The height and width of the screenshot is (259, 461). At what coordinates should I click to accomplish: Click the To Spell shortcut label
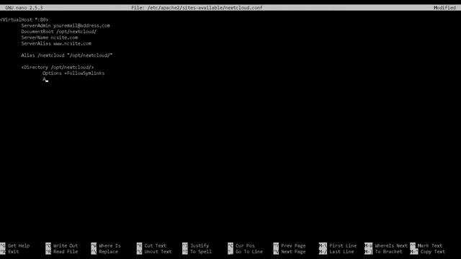coord(200,252)
